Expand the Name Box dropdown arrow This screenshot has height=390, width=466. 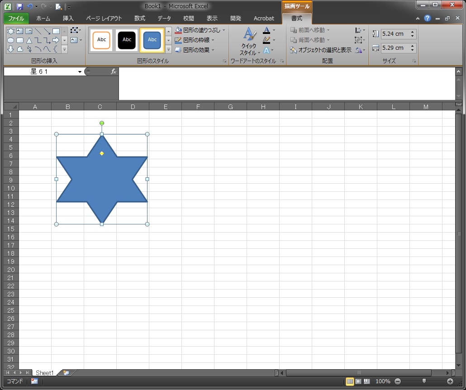pyautogui.click(x=80, y=71)
